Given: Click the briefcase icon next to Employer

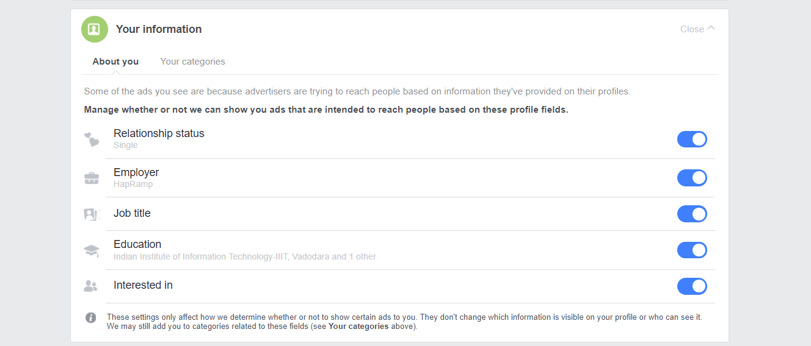Looking at the screenshot, I should [92, 178].
